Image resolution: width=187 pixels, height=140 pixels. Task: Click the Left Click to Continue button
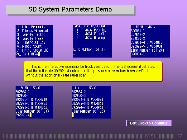pyautogui.click(x=149, y=123)
